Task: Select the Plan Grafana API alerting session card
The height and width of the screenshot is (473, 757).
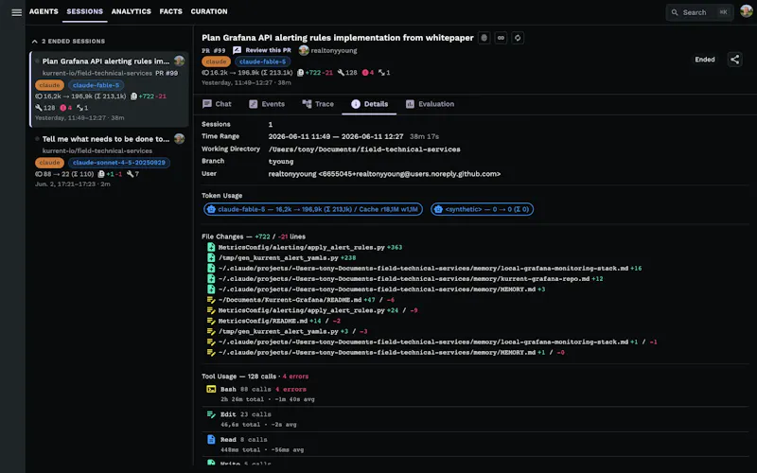Action: pyautogui.click(x=109, y=89)
